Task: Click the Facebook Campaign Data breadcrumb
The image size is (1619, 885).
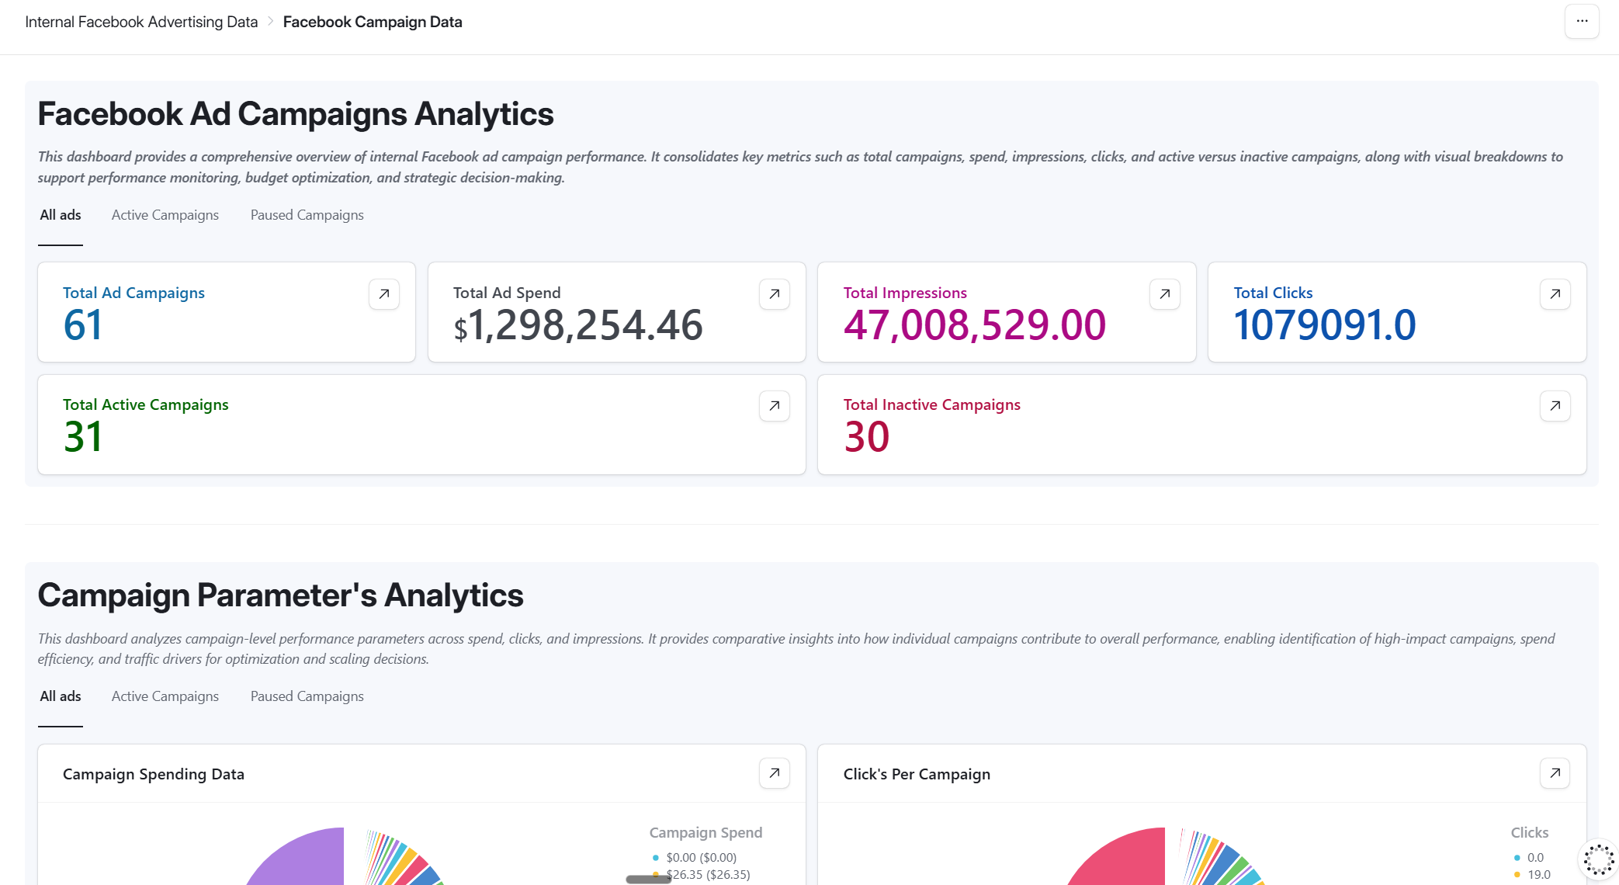Action: 373,22
